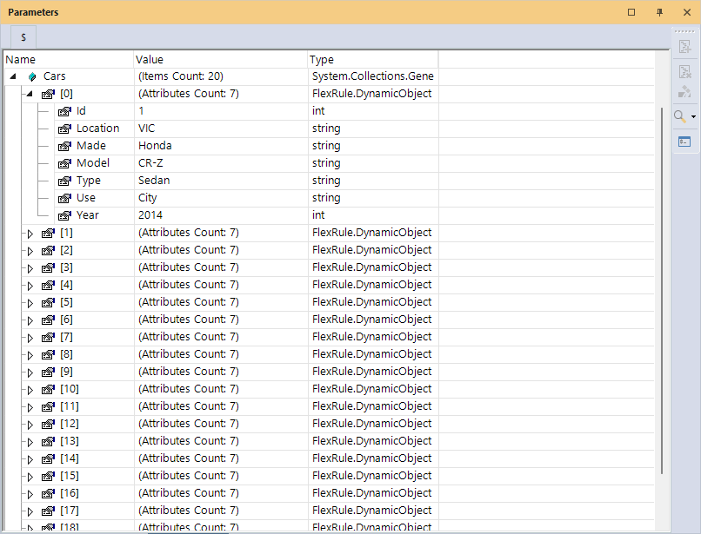
Task: Select FlexRule.DynamicObject type of row [13]
Action: 371,441
